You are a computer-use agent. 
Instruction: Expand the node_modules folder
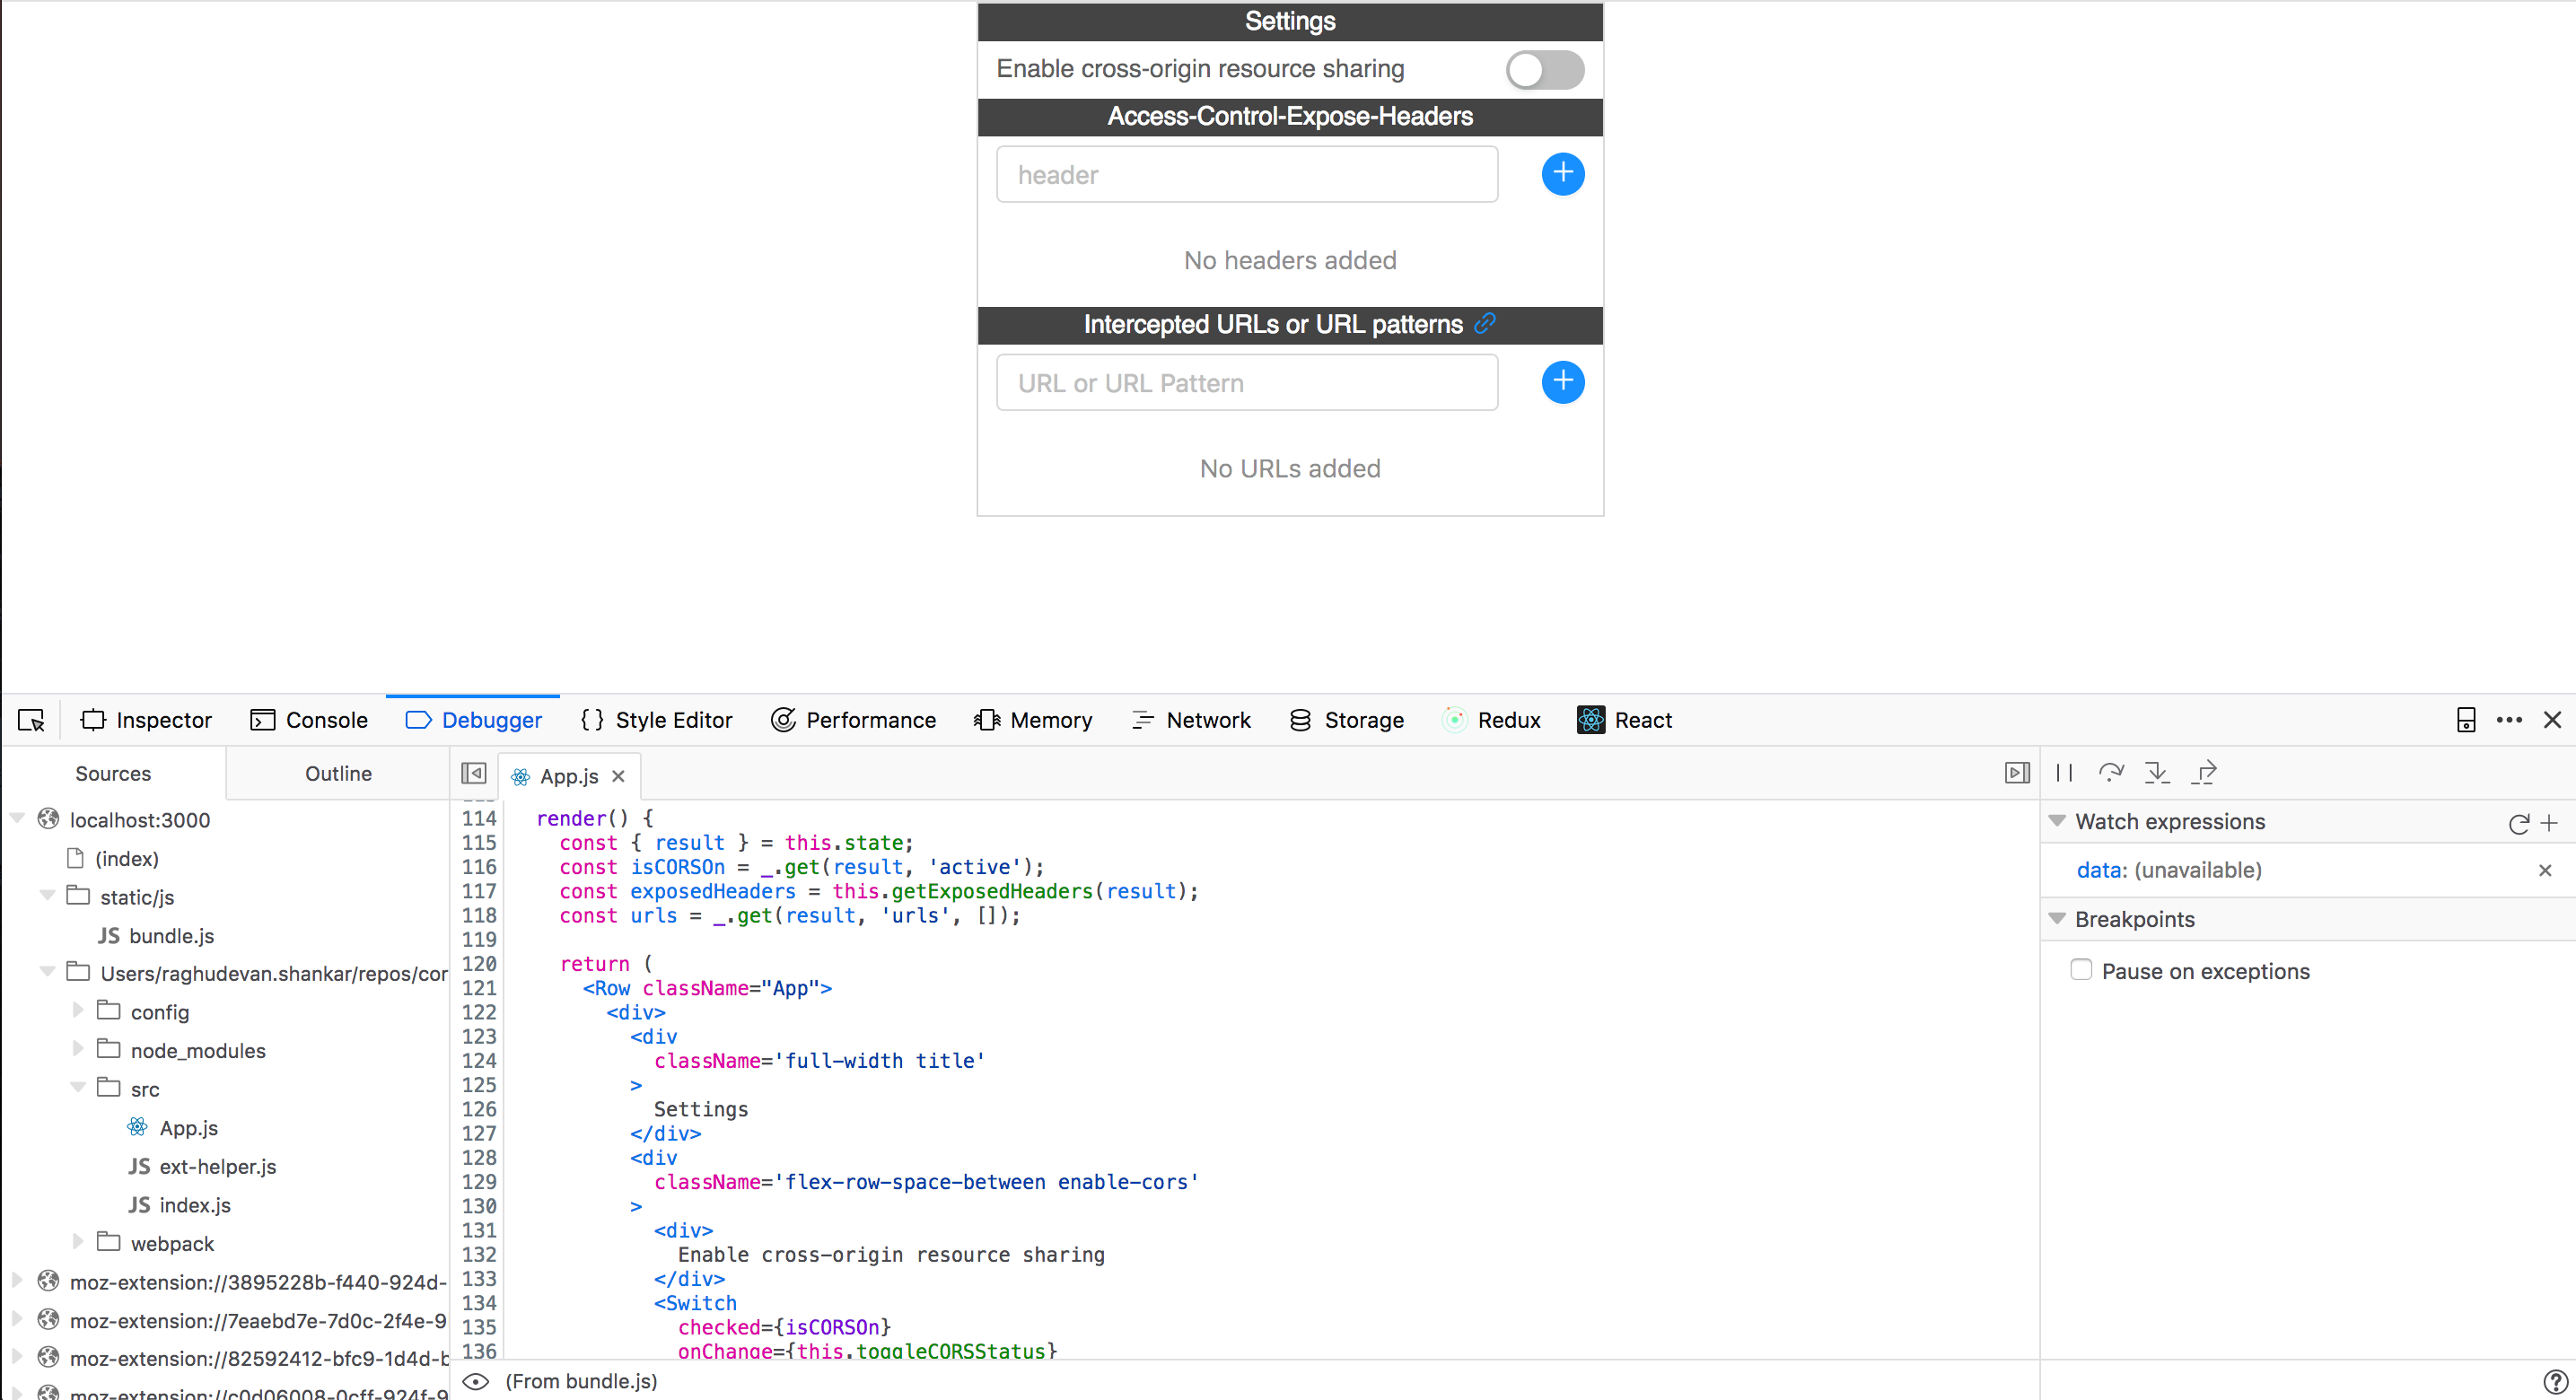77,1050
